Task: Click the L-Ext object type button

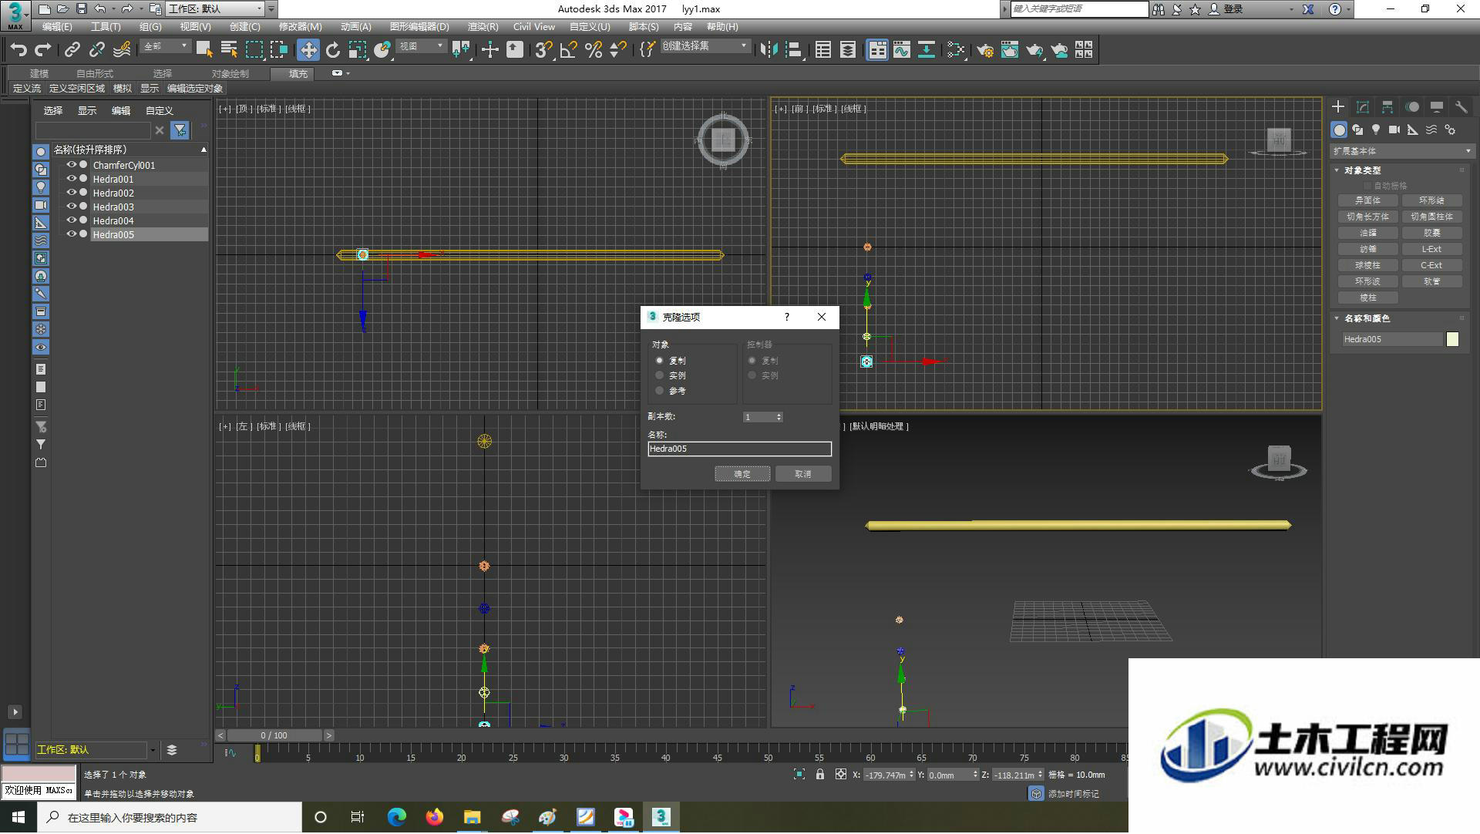Action: (x=1431, y=249)
